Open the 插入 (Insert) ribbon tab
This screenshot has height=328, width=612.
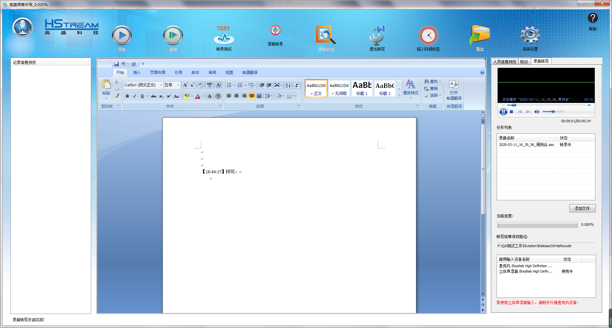tap(137, 73)
